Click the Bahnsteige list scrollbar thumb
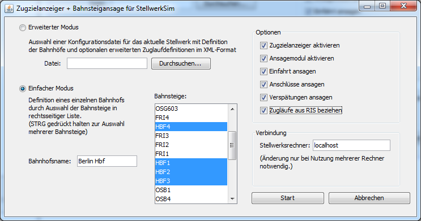Viewport: 421px width, 221px height. [232, 145]
